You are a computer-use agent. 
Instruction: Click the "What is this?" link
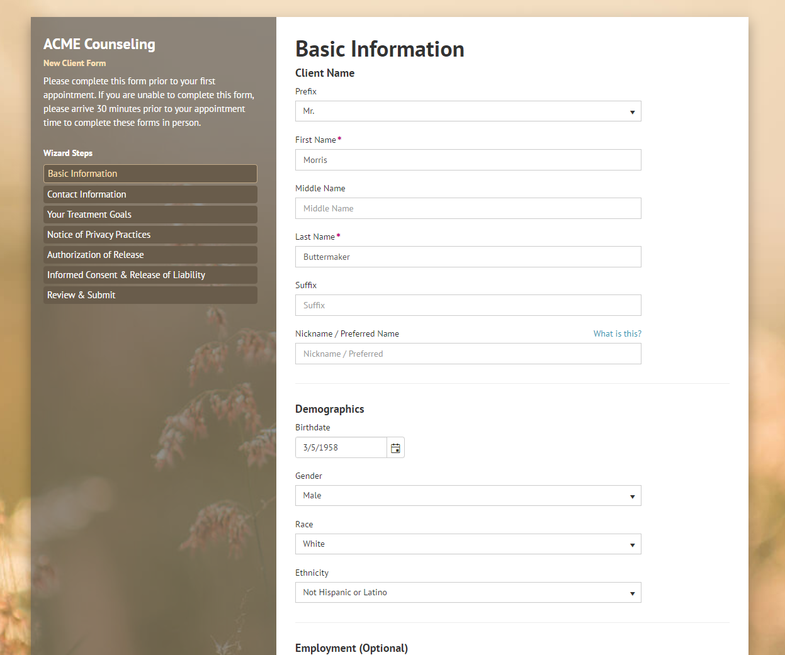click(x=618, y=333)
